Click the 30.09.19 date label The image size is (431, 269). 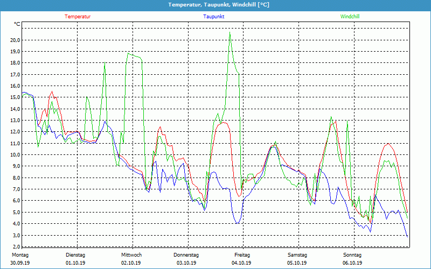(20, 263)
